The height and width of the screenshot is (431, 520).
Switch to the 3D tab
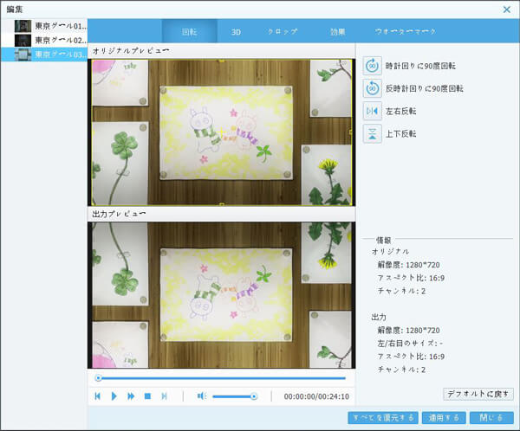coord(236,32)
